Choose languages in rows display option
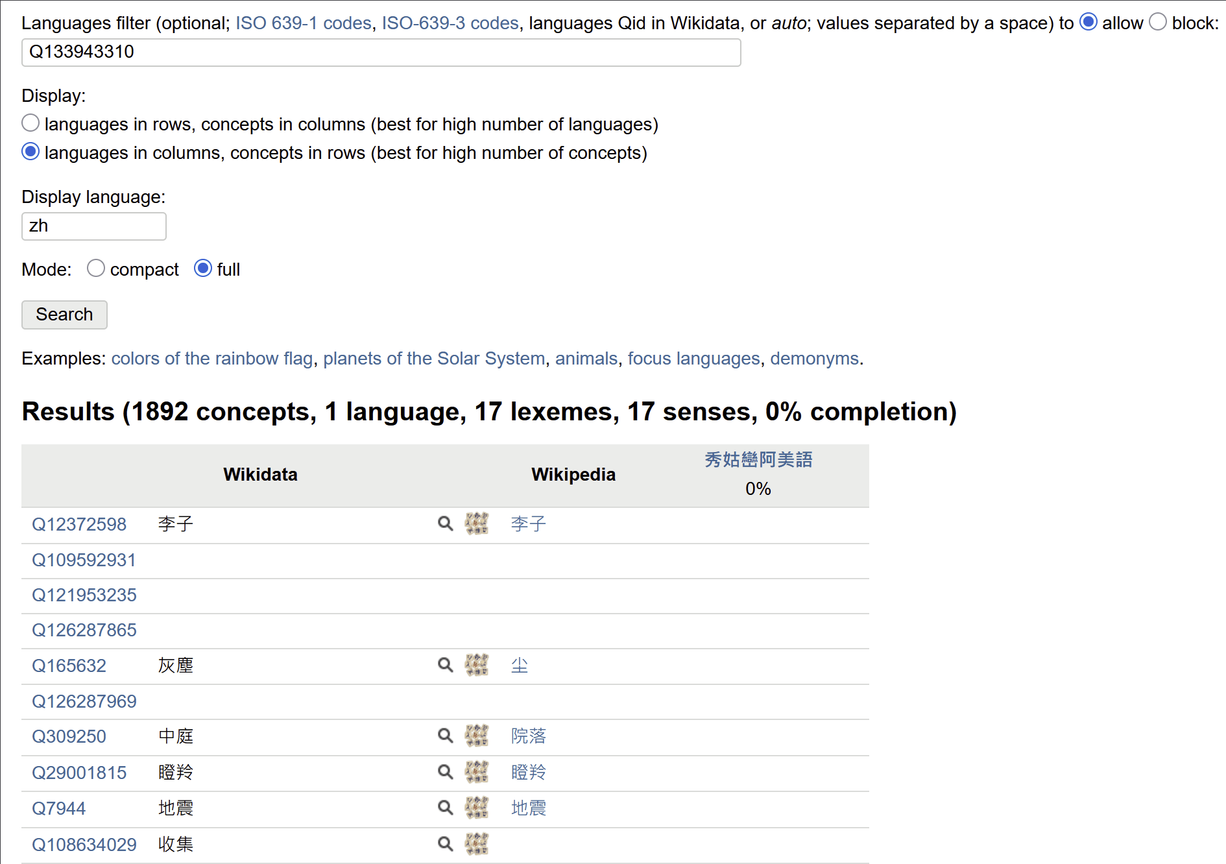 point(30,123)
